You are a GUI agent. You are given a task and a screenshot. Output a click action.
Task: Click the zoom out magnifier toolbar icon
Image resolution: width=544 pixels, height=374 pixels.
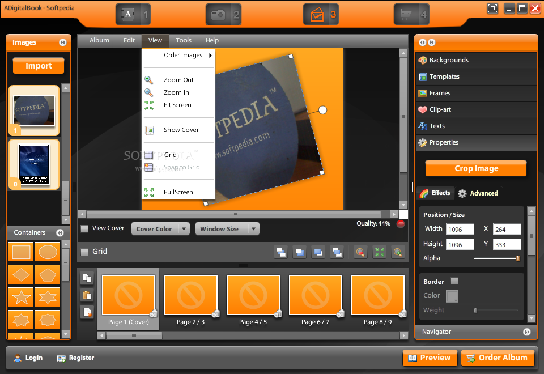click(x=360, y=252)
